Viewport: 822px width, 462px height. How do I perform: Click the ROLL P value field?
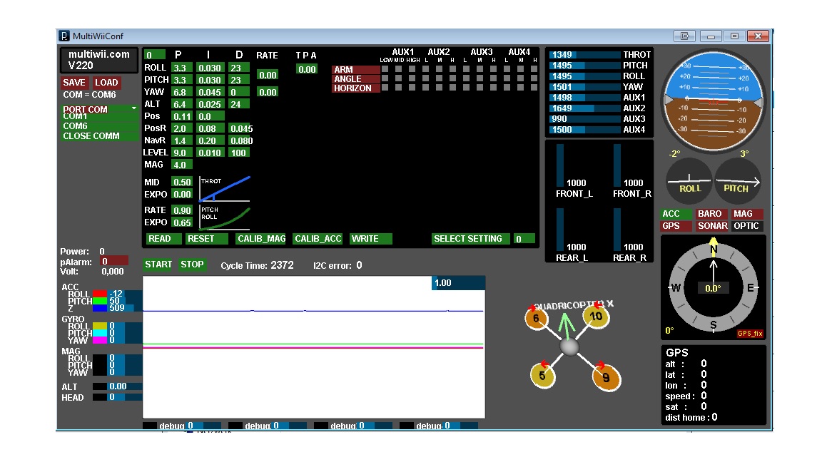[179, 68]
